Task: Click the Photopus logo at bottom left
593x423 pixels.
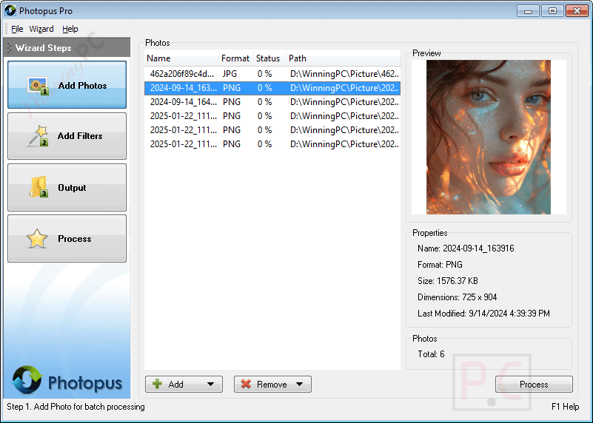Action: tap(67, 380)
